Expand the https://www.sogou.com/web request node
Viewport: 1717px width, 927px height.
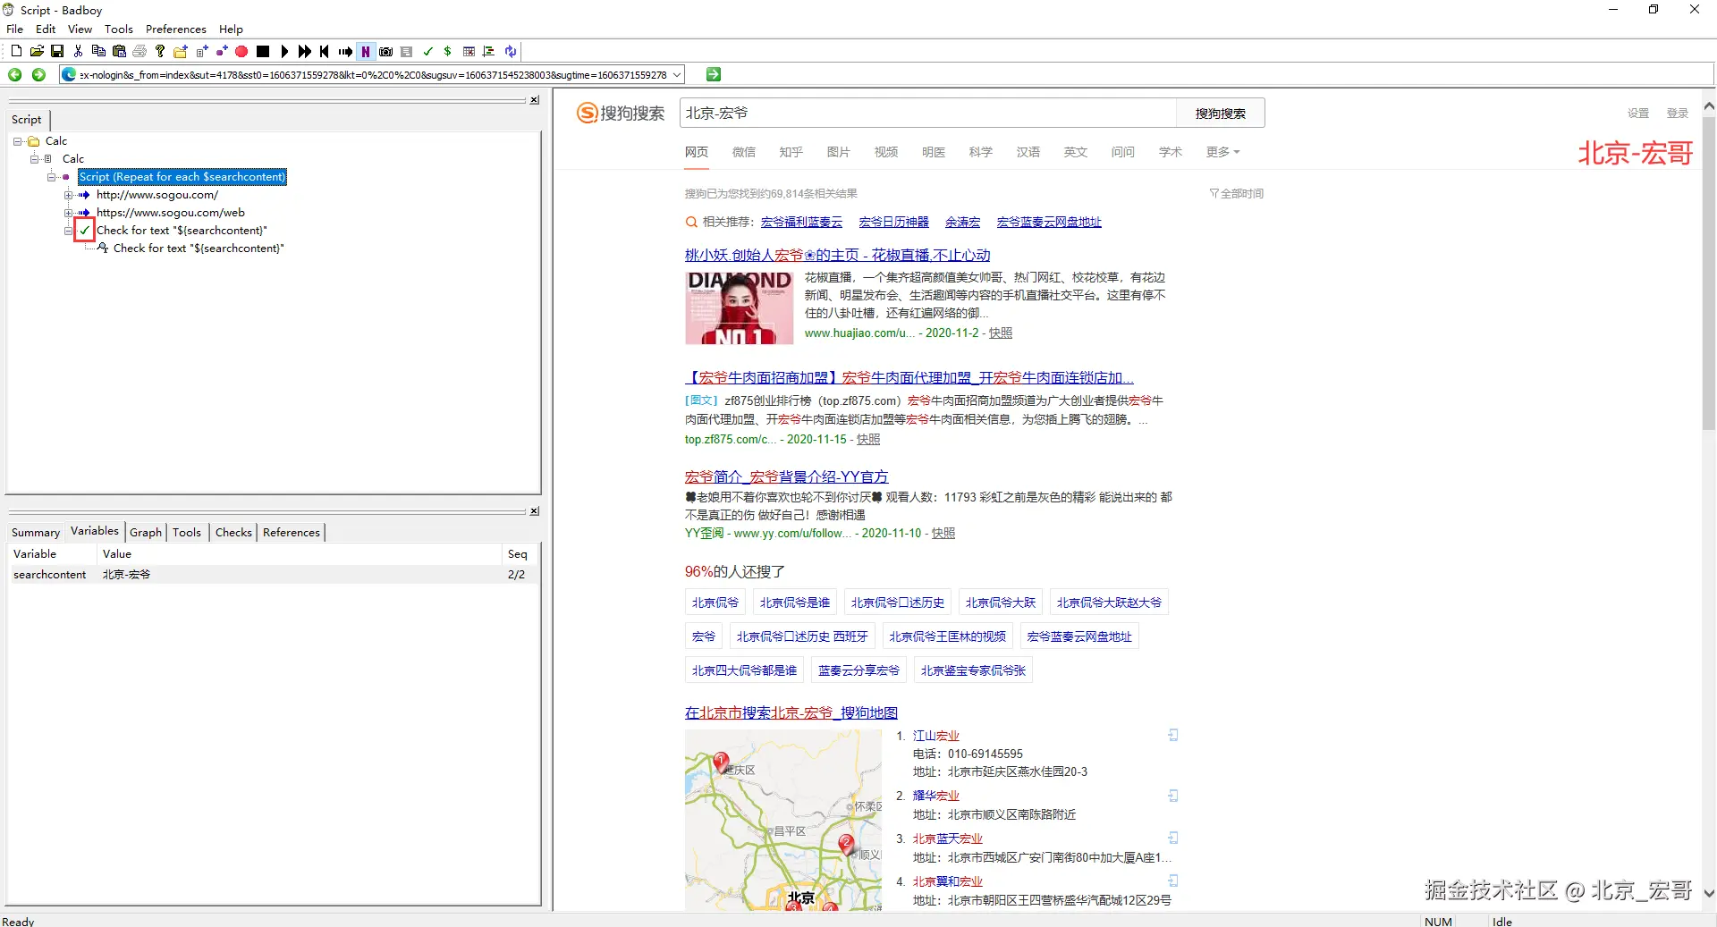click(69, 213)
